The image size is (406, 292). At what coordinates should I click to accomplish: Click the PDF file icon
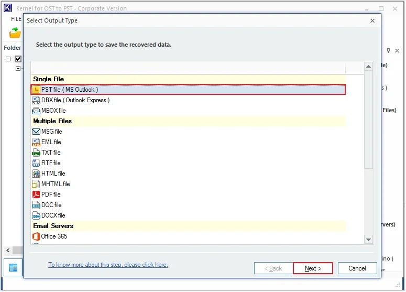coord(36,194)
